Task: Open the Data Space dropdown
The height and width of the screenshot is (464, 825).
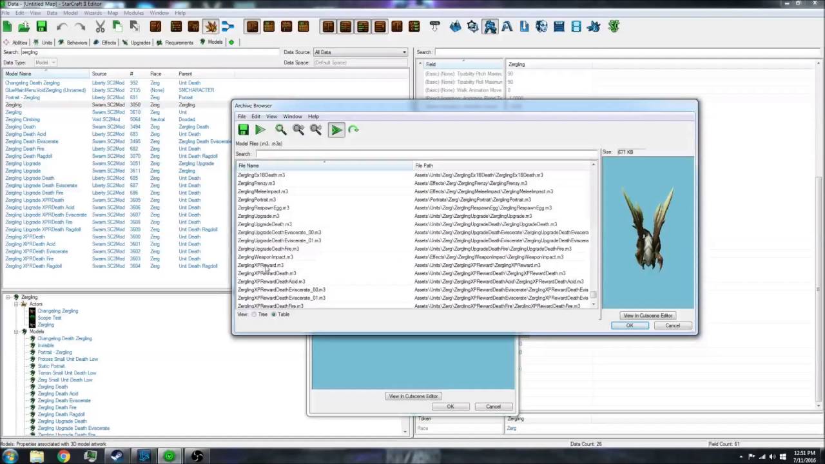Action: point(360,63)
